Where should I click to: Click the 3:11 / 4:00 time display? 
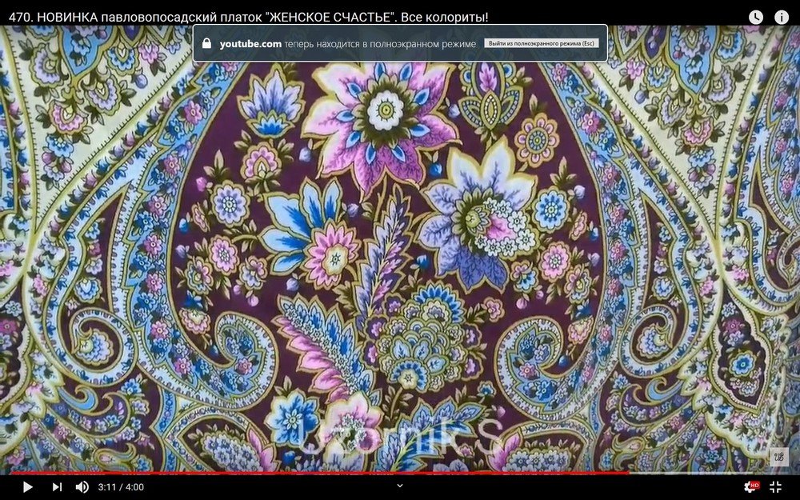tap(121, 486)
